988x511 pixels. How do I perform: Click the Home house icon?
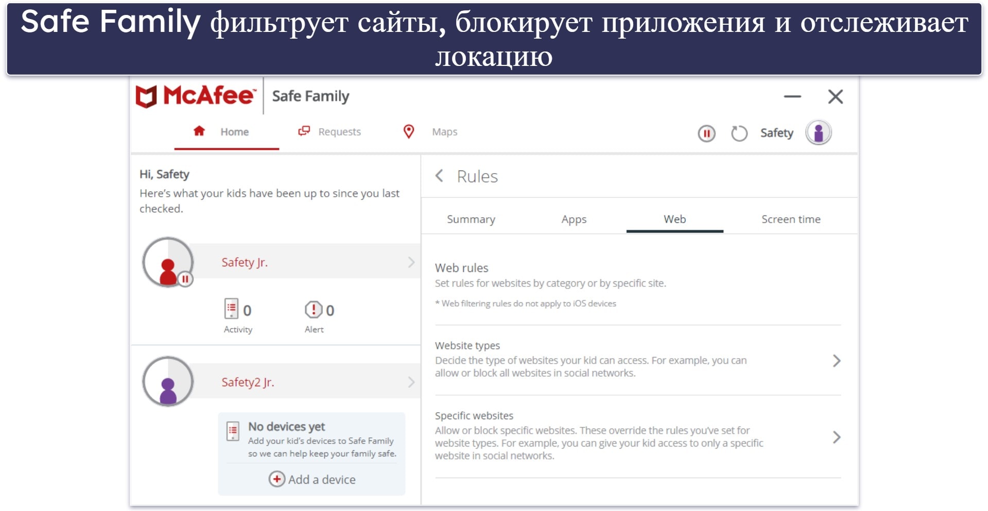pyautogui.click(x=199, y=131)
